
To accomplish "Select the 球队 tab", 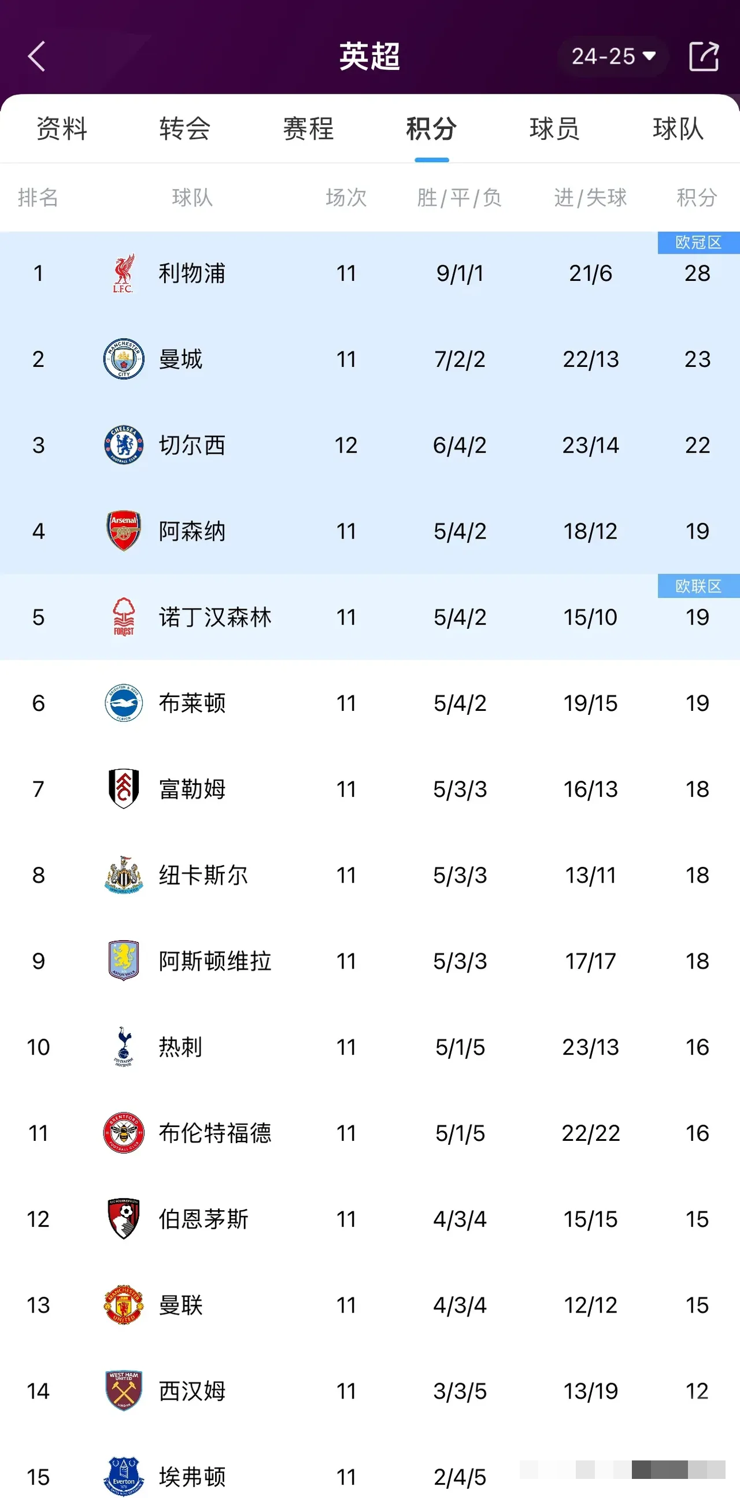I will coord(678,128).
